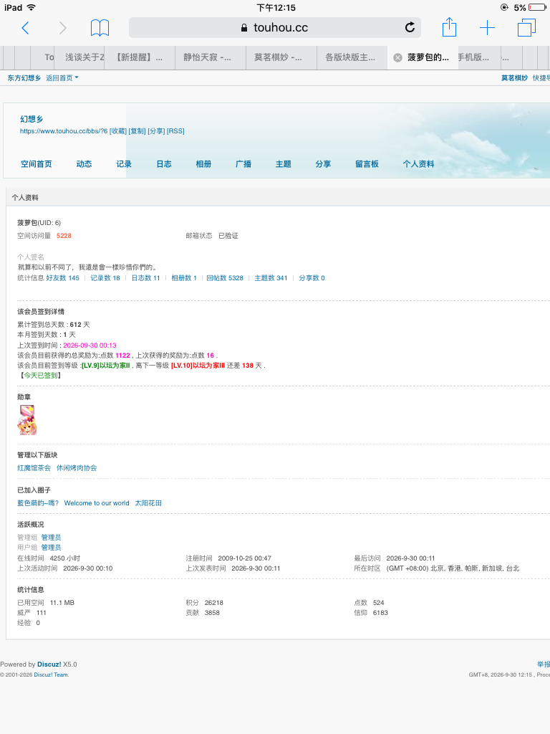The width and height of the screenshot is (550, 734).
Task: Tap Safari's back arrow
Action: pos(26,28)
